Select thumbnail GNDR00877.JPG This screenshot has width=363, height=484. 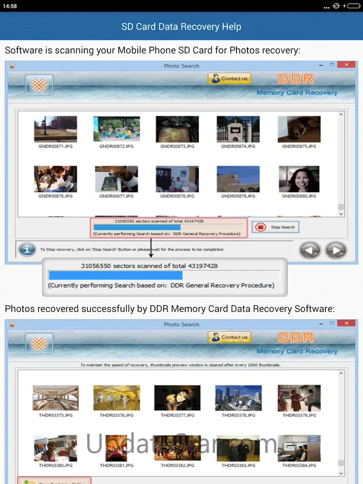116,179
